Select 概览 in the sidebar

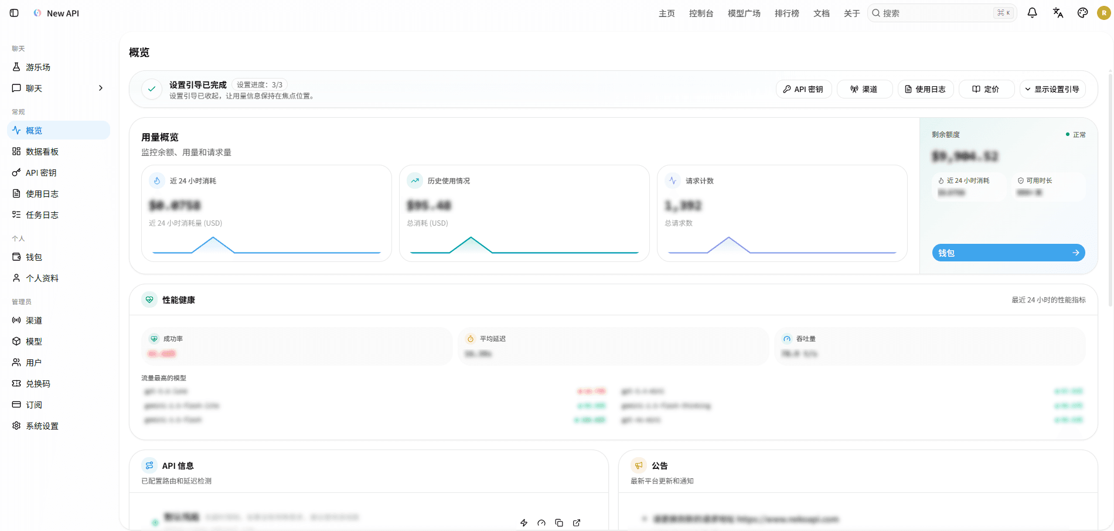(x=59, y=130)
